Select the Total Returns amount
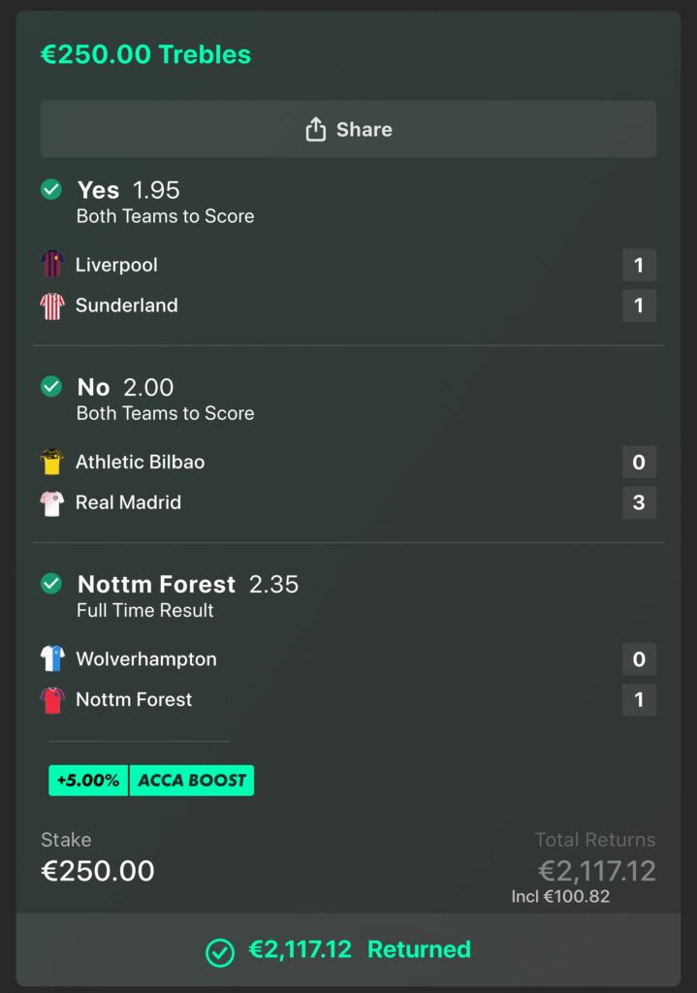Screen dimensions: 697x993 click(596, 871)
